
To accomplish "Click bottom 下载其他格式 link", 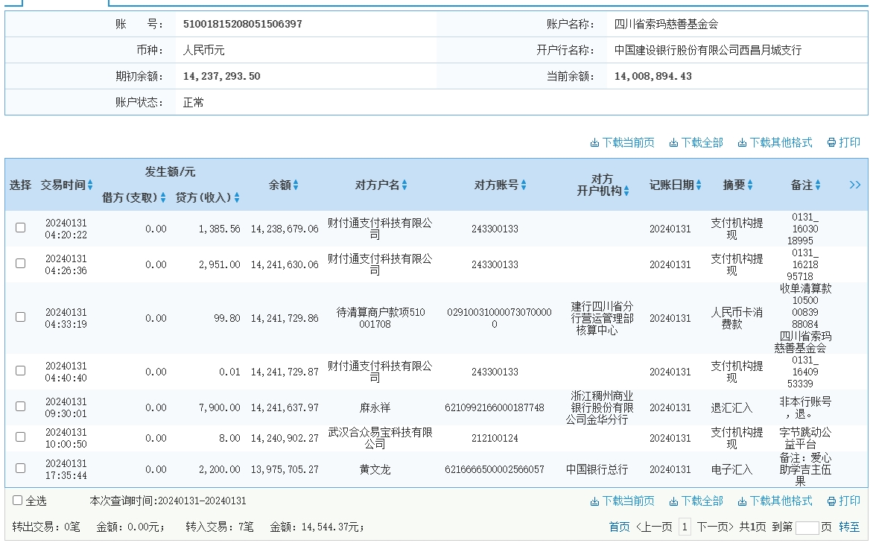I will (x=775, y=501).
